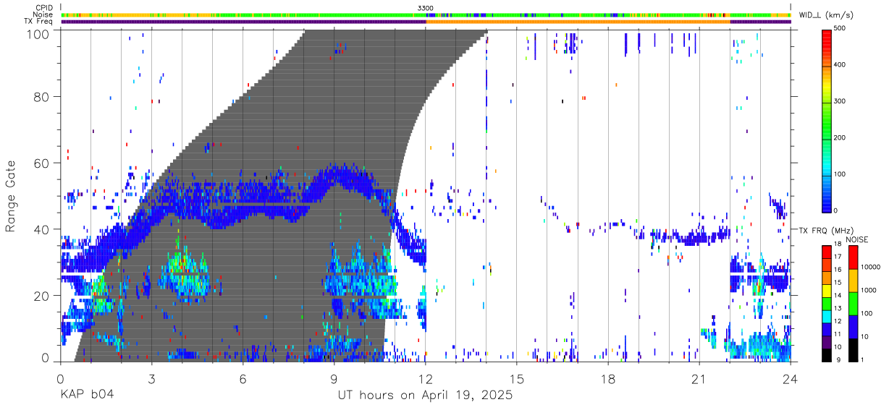Click the KAP b04 radar beam label
Image resolution: width=889 pixels, height=410 pixels.
pyautogui.click(x=87, y=396)
